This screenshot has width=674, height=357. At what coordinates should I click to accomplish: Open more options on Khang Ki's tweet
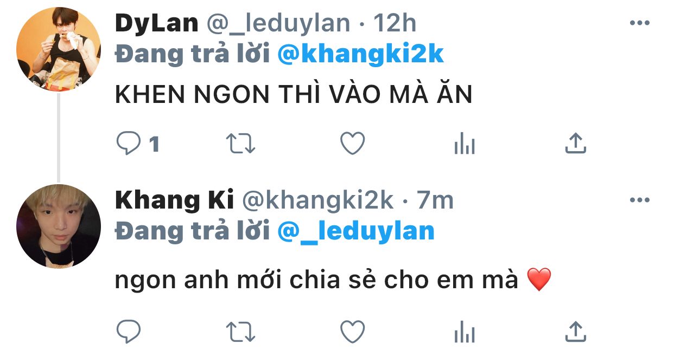coord(639,200)
